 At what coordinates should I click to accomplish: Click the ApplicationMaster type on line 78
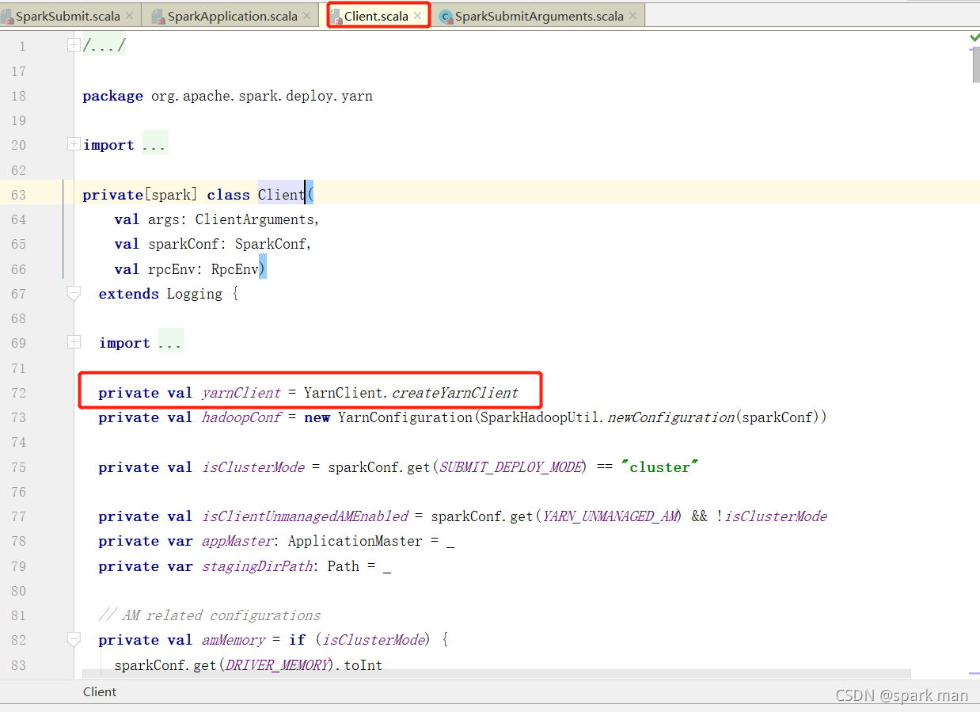point(355,541)
